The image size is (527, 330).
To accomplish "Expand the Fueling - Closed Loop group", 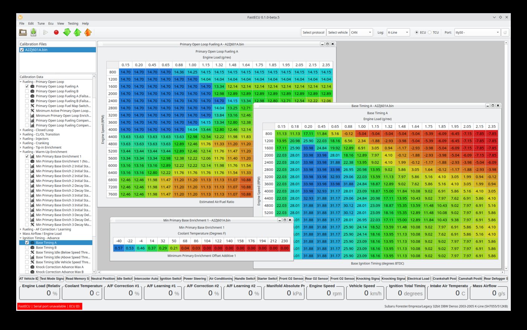I will tap(21, 130).
